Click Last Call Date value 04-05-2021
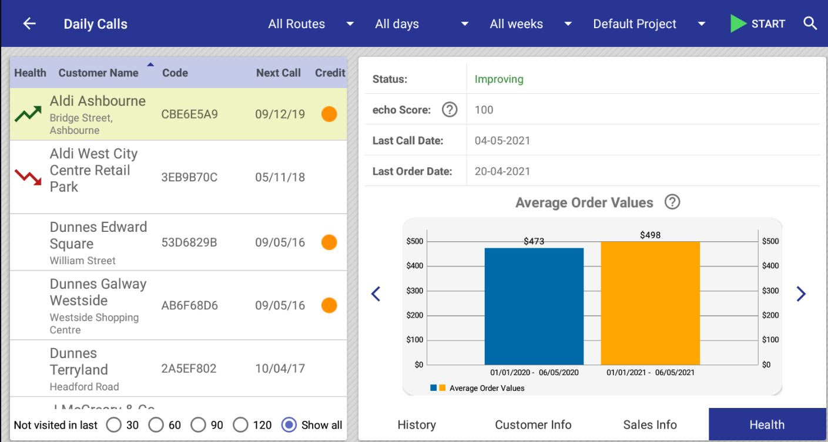This screenshot has width=828, height=442. tap(502, 141)
